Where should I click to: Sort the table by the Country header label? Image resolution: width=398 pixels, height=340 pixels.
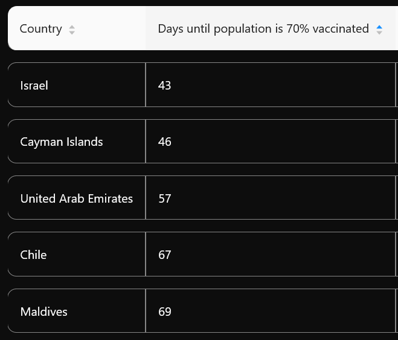(40, 28)
